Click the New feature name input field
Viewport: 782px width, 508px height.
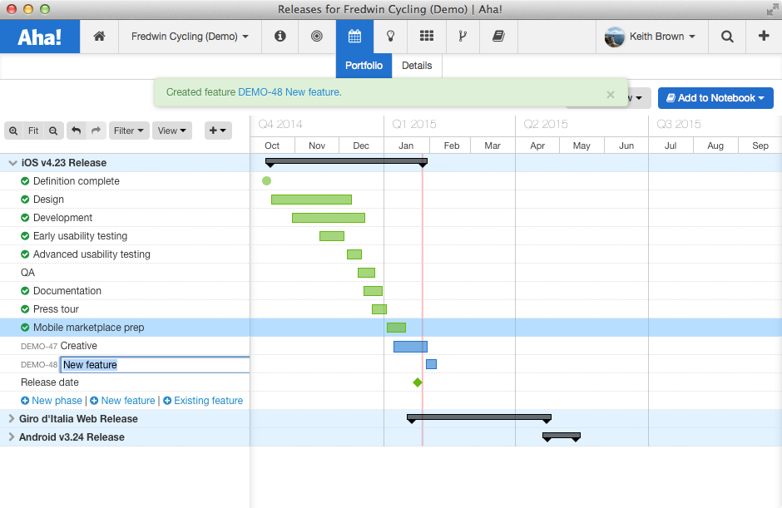pyautogui.click(x=155, y=365)
